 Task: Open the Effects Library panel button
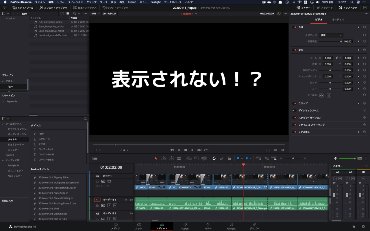[x=53, y=8]
